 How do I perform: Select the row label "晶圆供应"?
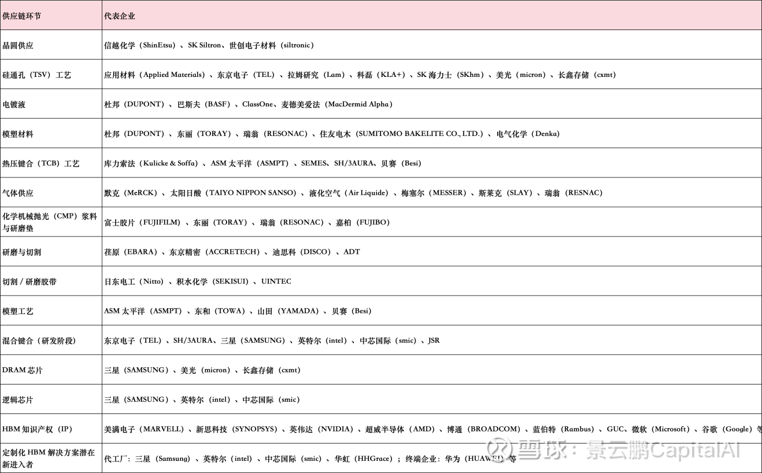coord(18,45)
